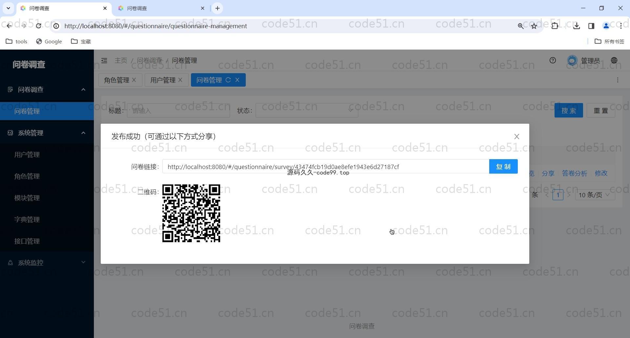Open the tools bookmark folder
Viewport: 630px width, 338px height.
(x=17, y=41)
